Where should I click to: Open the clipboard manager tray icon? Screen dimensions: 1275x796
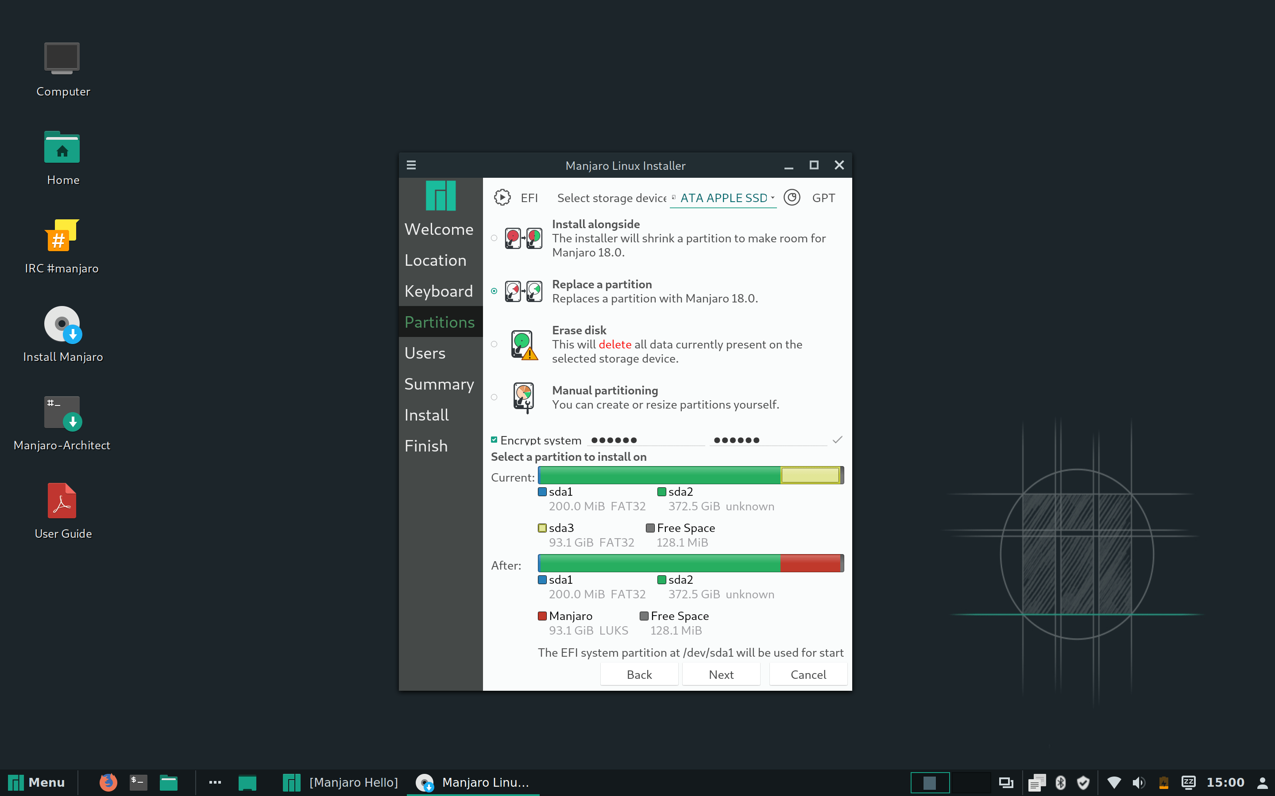tap(1037, 782)
